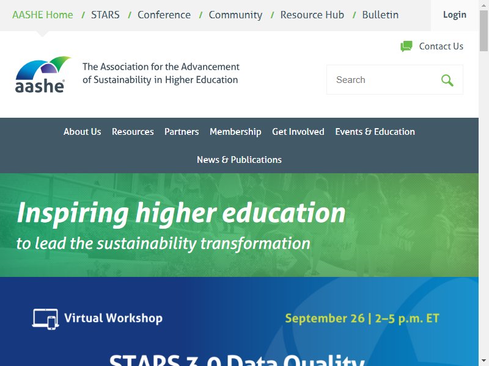Click 'to lead the sustainability transformation' tagline
This screenshot has height=366, width=489.
[163, 243]
